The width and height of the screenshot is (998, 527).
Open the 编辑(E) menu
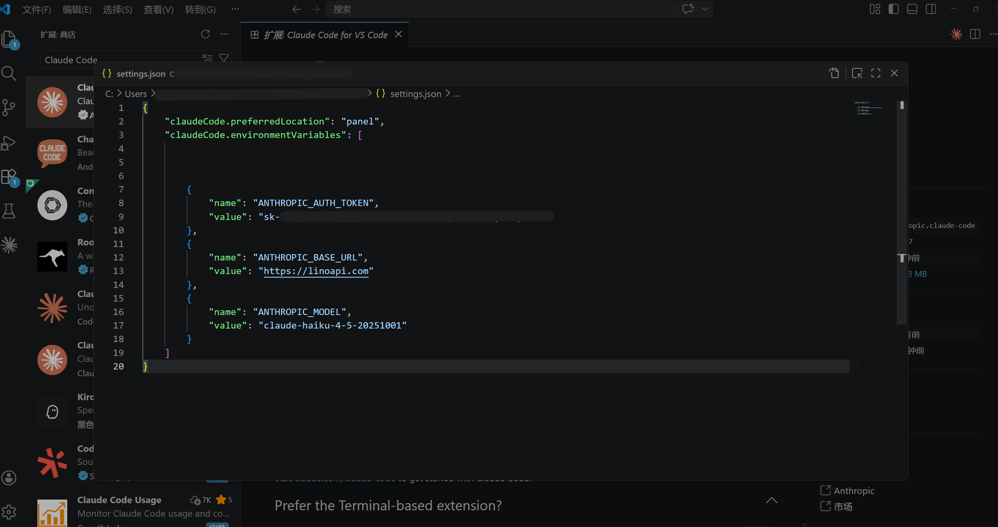(77, 10)
